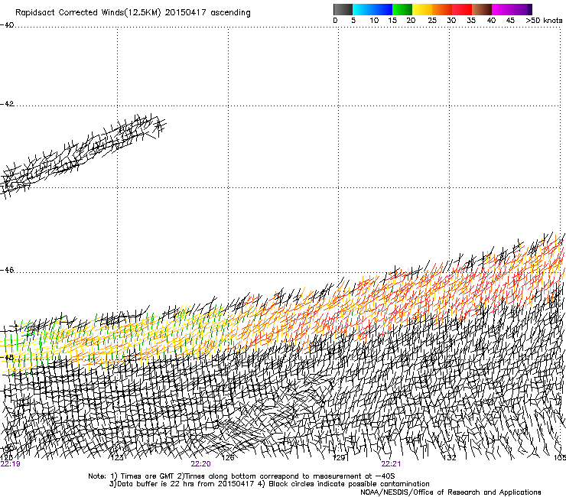Viewport: 566px width, 497px height.
Task: Click the '-48' latitude axis label
Action: pos(7,357)
